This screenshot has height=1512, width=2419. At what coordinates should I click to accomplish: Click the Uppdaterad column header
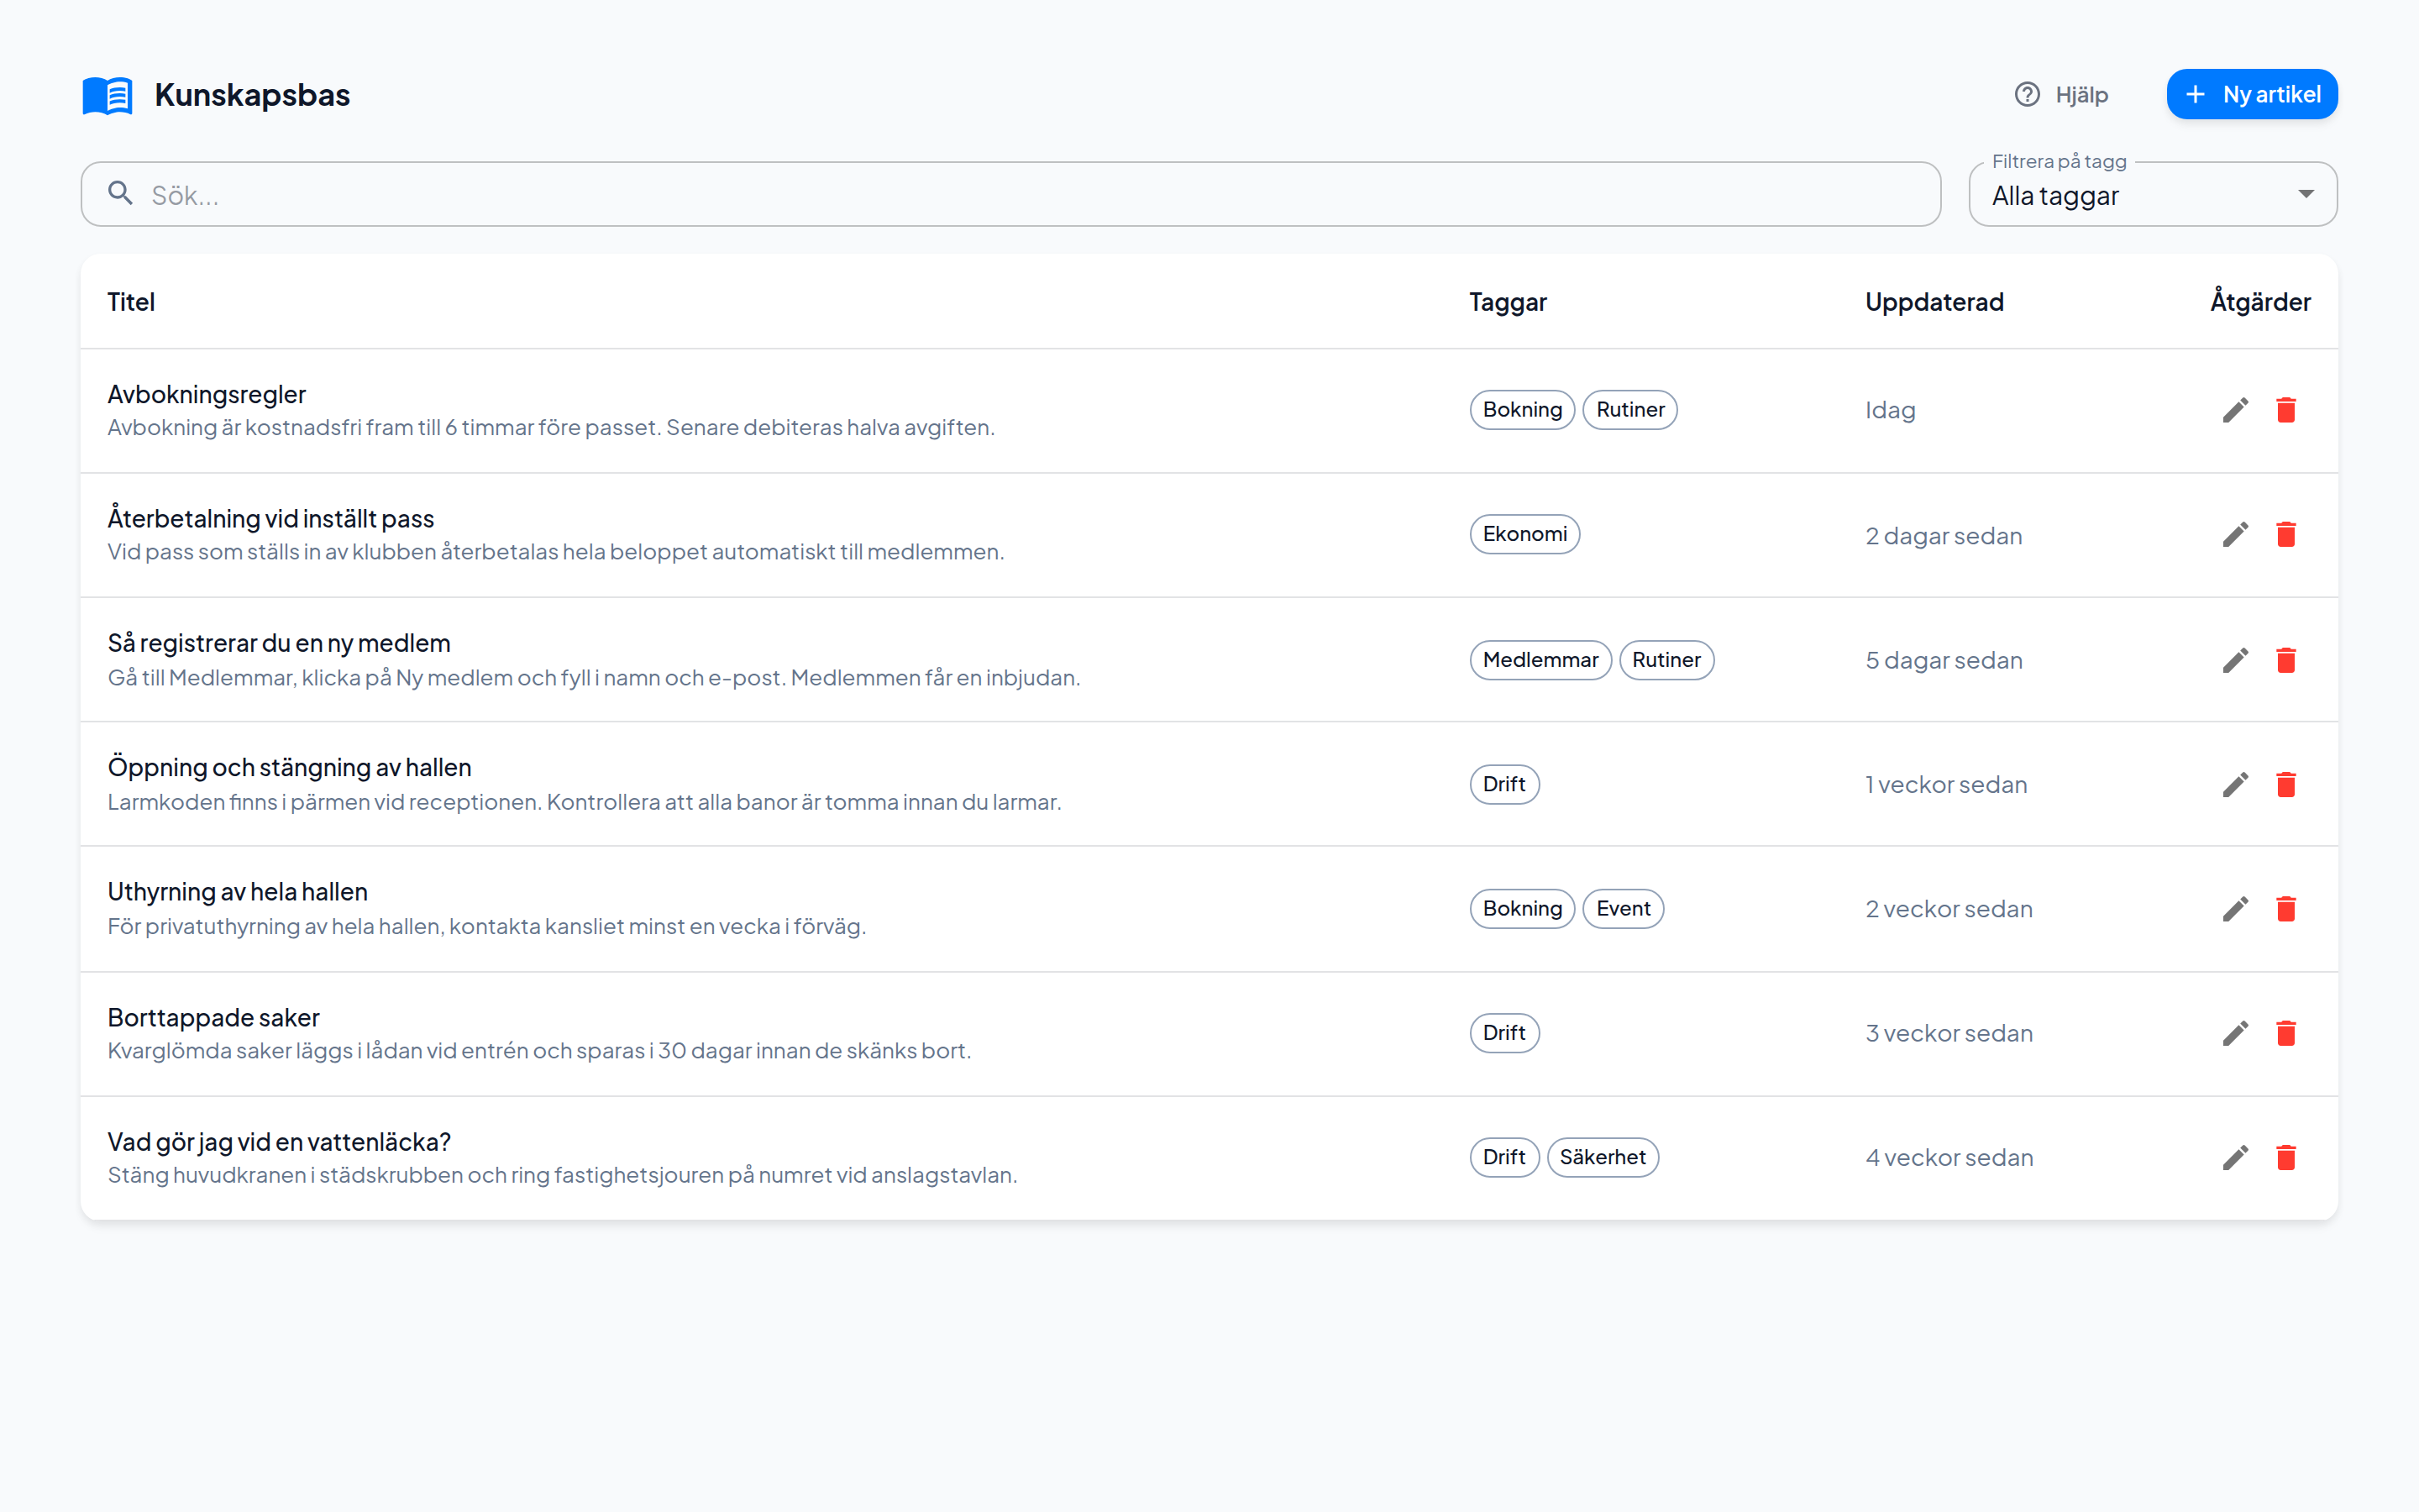pos(1934,302)
